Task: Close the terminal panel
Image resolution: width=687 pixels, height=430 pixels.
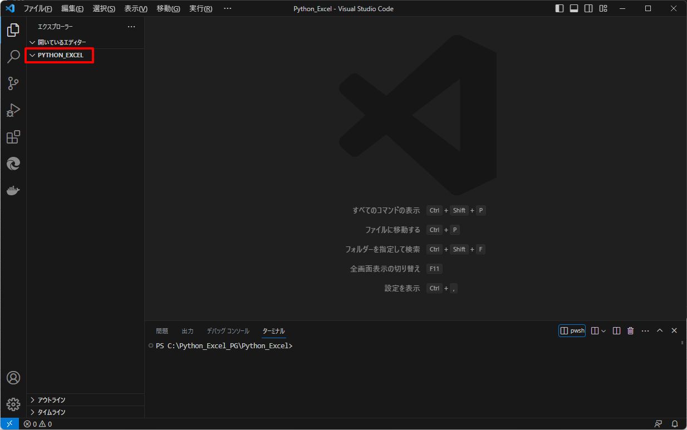Action: pyautogui.click(x=674, y=331)
